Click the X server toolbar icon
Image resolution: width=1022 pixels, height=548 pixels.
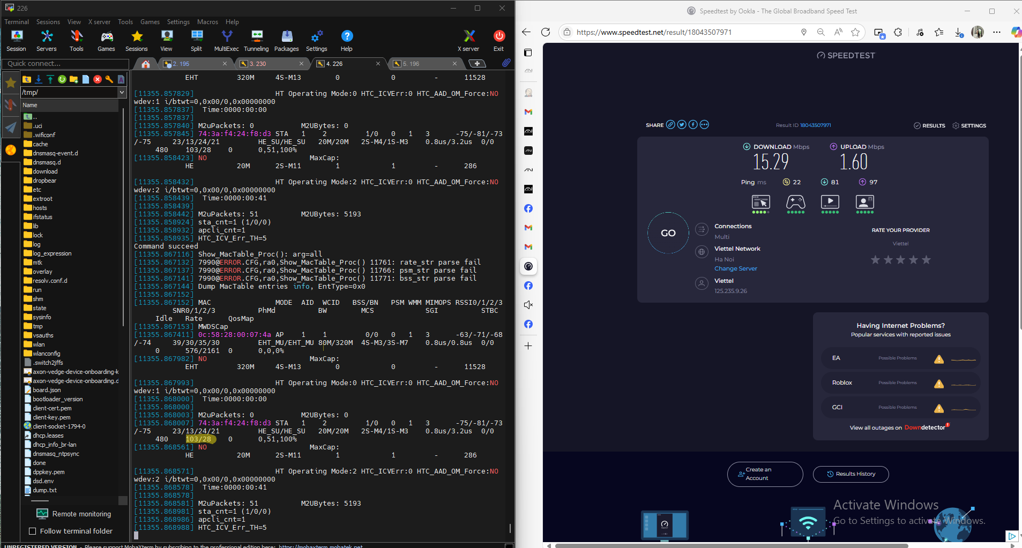tap(469, 41)
